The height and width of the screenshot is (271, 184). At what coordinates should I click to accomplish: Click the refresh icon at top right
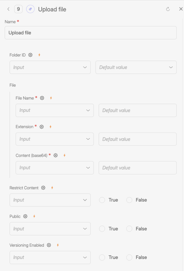(x=168, y=9)
